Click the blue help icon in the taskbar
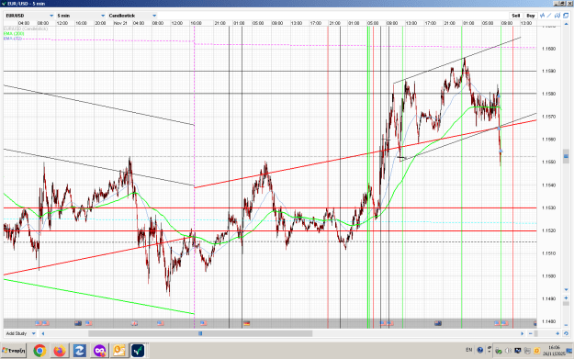Viewport: 574px width, 359px height. click(480, 350)
